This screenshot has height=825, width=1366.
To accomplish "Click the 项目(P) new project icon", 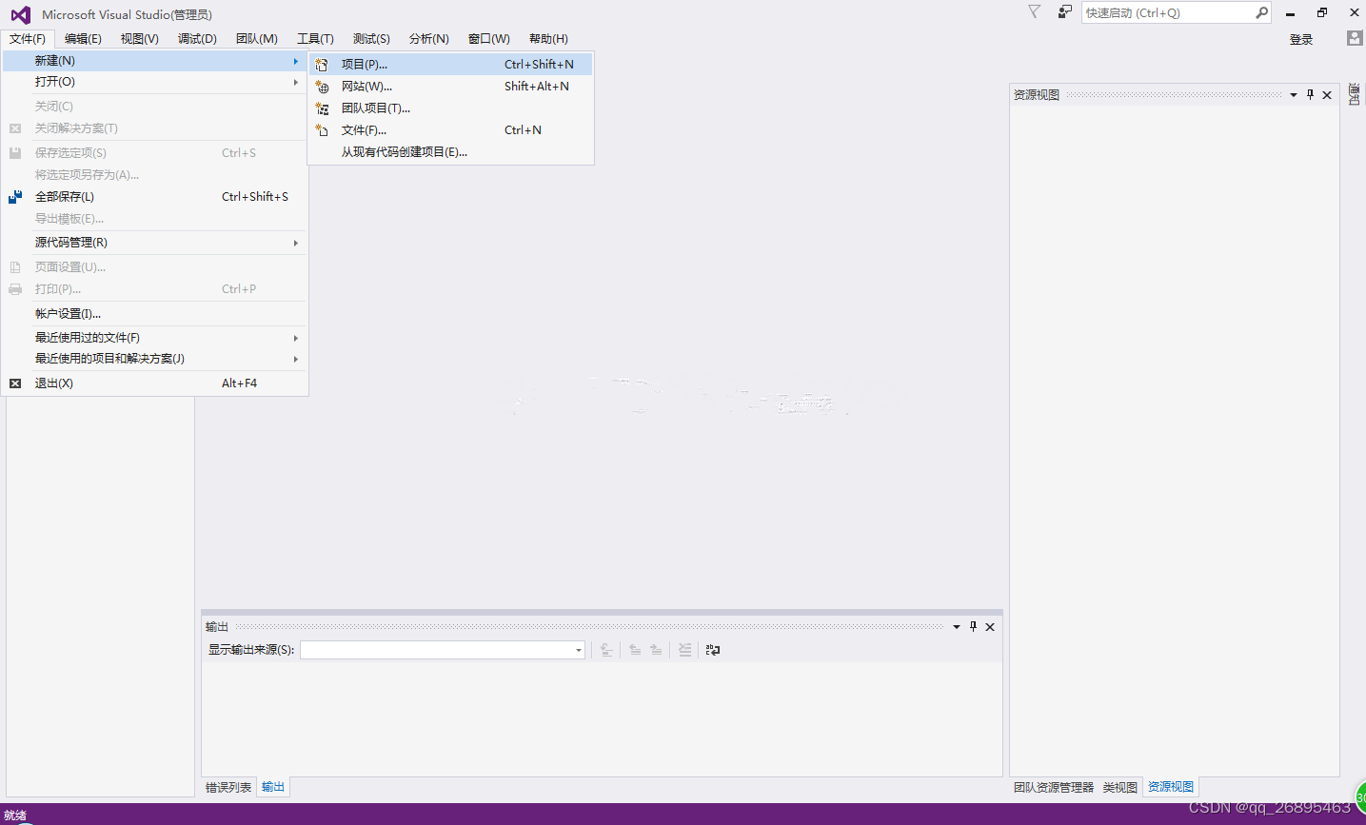I will pyautogui.click(x=322, y=65).
